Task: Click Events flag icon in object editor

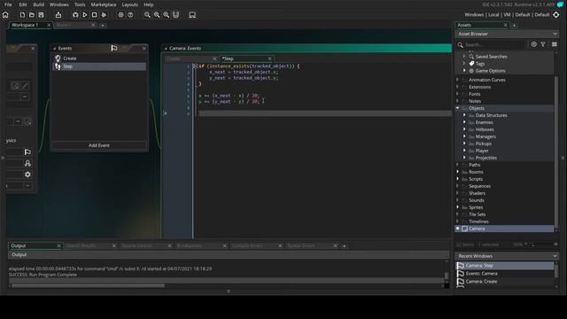Action: pyautogui.click(x=27, y=152)
